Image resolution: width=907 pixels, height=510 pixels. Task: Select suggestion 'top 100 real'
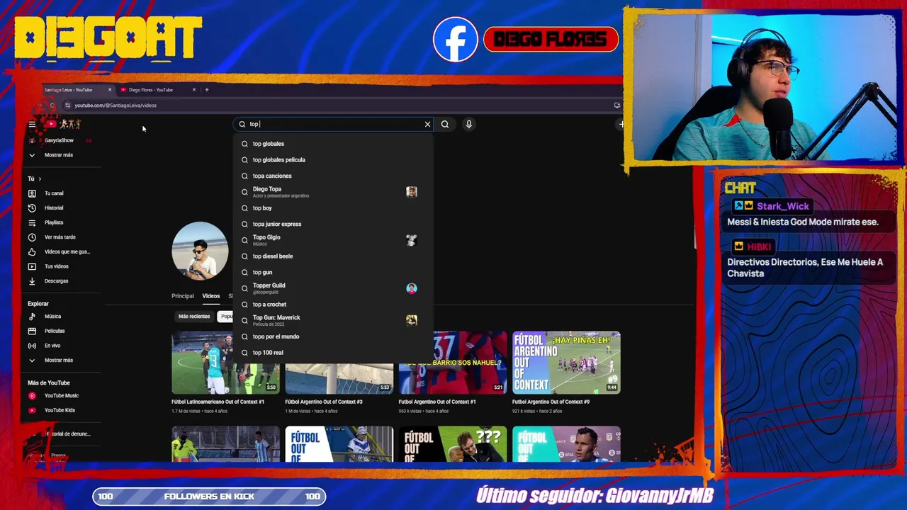(333, 353)
